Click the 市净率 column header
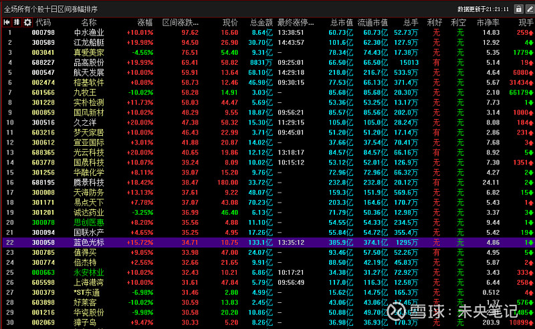Image resolution: width=535 pixels, height=329 pixels. 487,22
